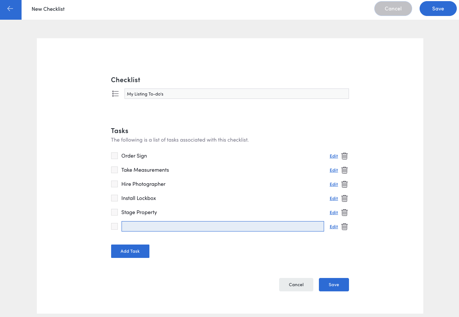Click the 'Install Lockbox' task label

(x=139, y=198)
